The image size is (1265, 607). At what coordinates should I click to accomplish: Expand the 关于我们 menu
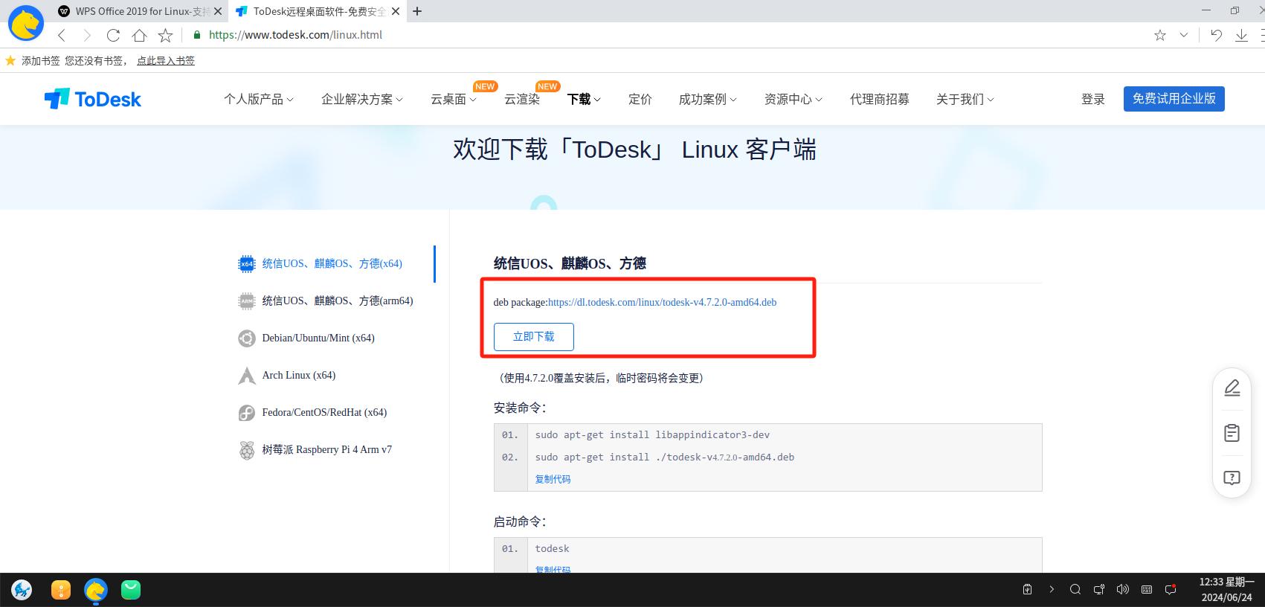pos(965,99)
